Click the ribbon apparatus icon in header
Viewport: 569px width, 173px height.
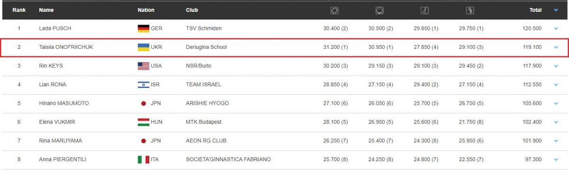470,9
